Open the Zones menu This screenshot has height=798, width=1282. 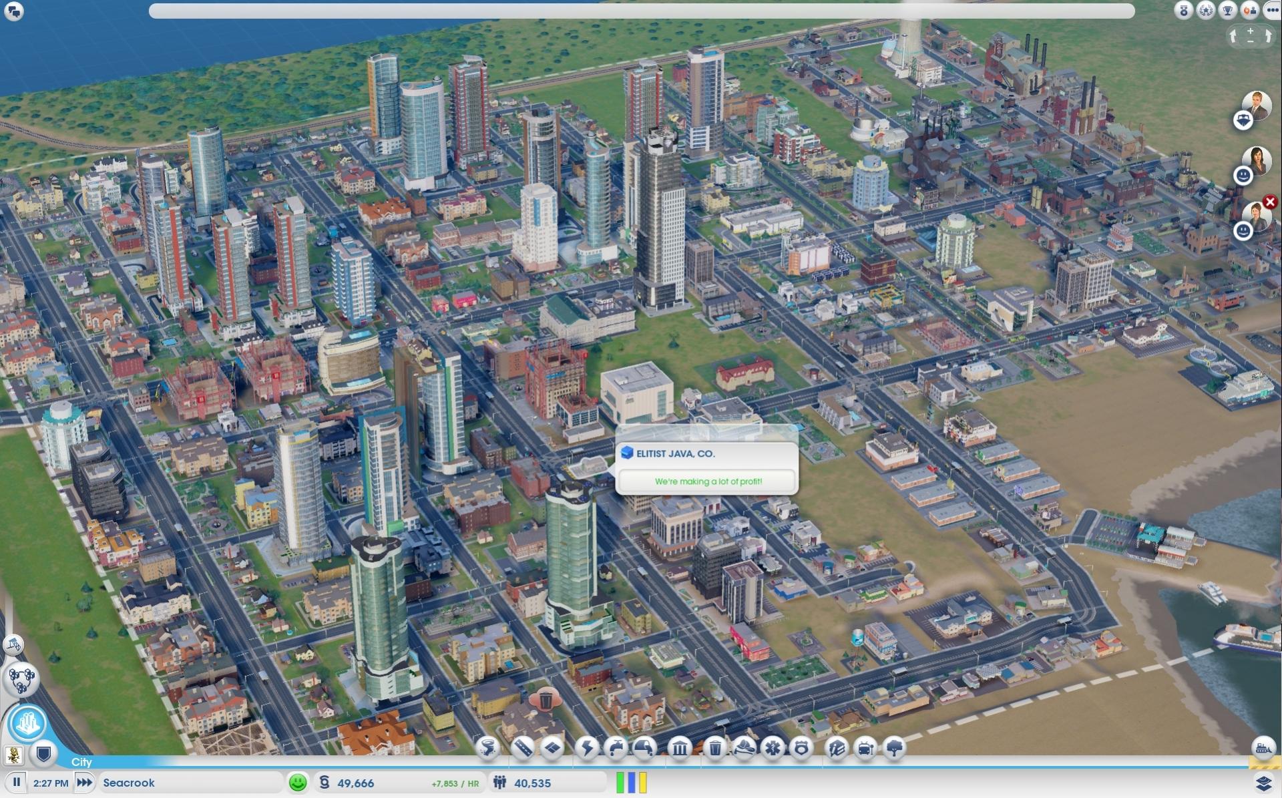tap(552, 748)
